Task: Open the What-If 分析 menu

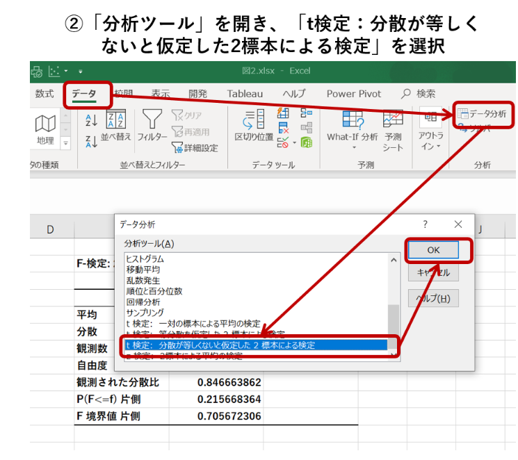Action: coord(352,130)
